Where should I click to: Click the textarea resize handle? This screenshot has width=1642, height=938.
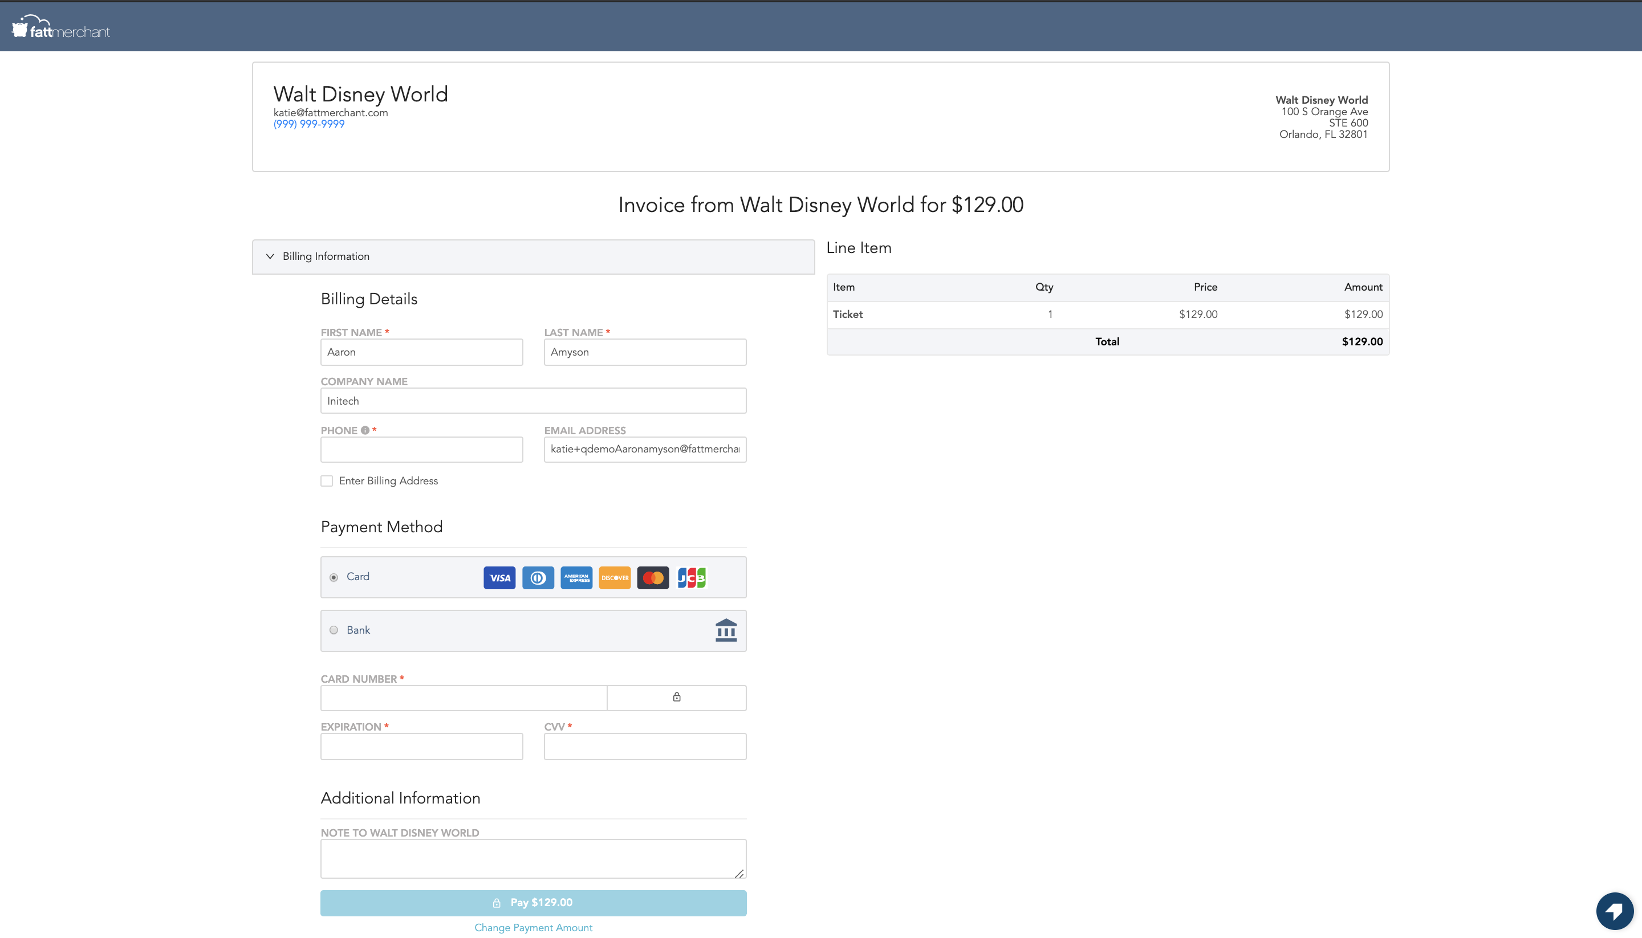click(x=739, y=874)
